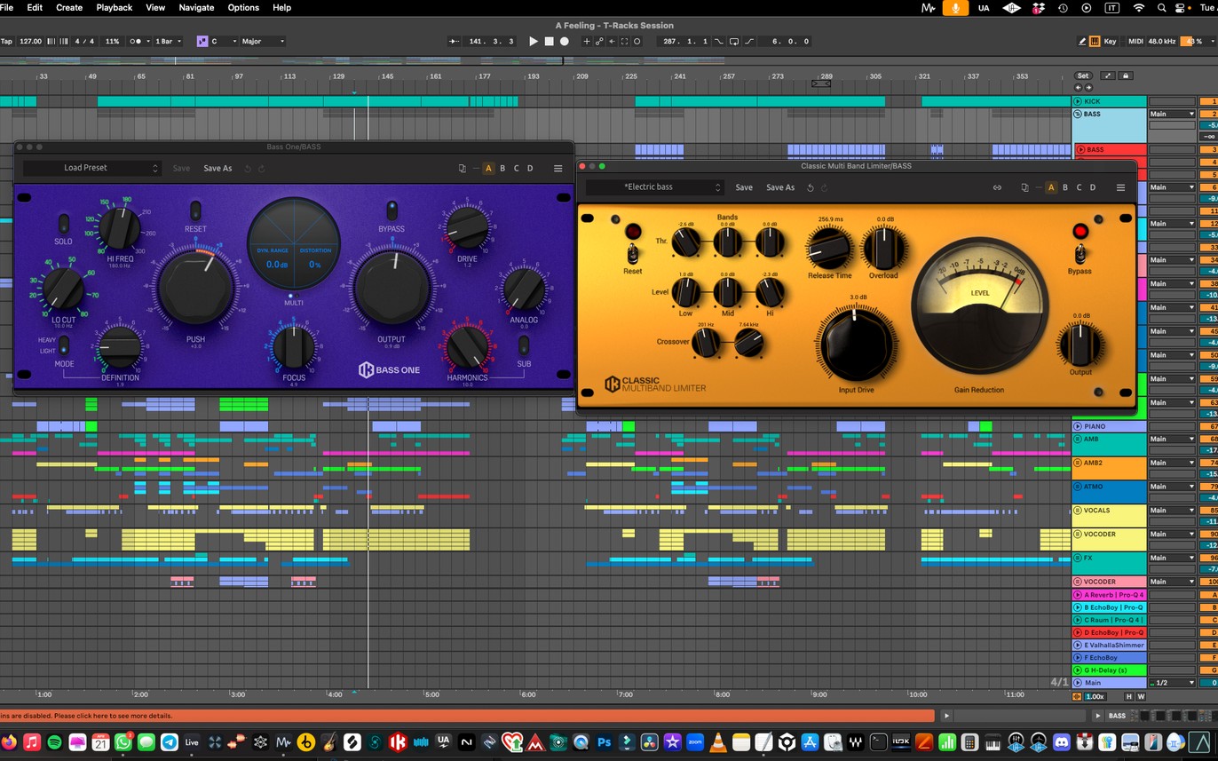Toggle the SOLO switch in Bass One

63,224
